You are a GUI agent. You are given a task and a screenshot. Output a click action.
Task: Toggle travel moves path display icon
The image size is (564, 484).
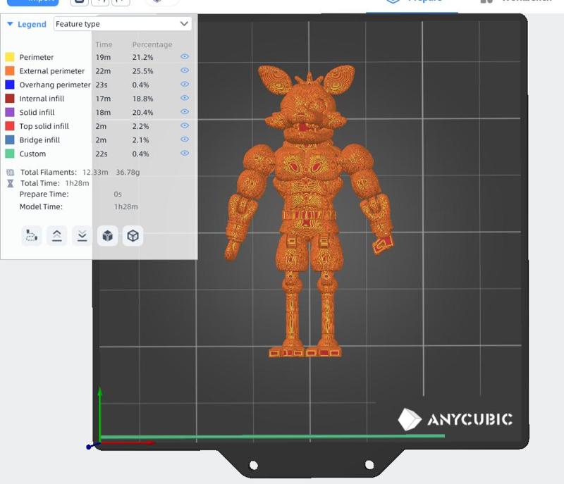click(32, 236)
